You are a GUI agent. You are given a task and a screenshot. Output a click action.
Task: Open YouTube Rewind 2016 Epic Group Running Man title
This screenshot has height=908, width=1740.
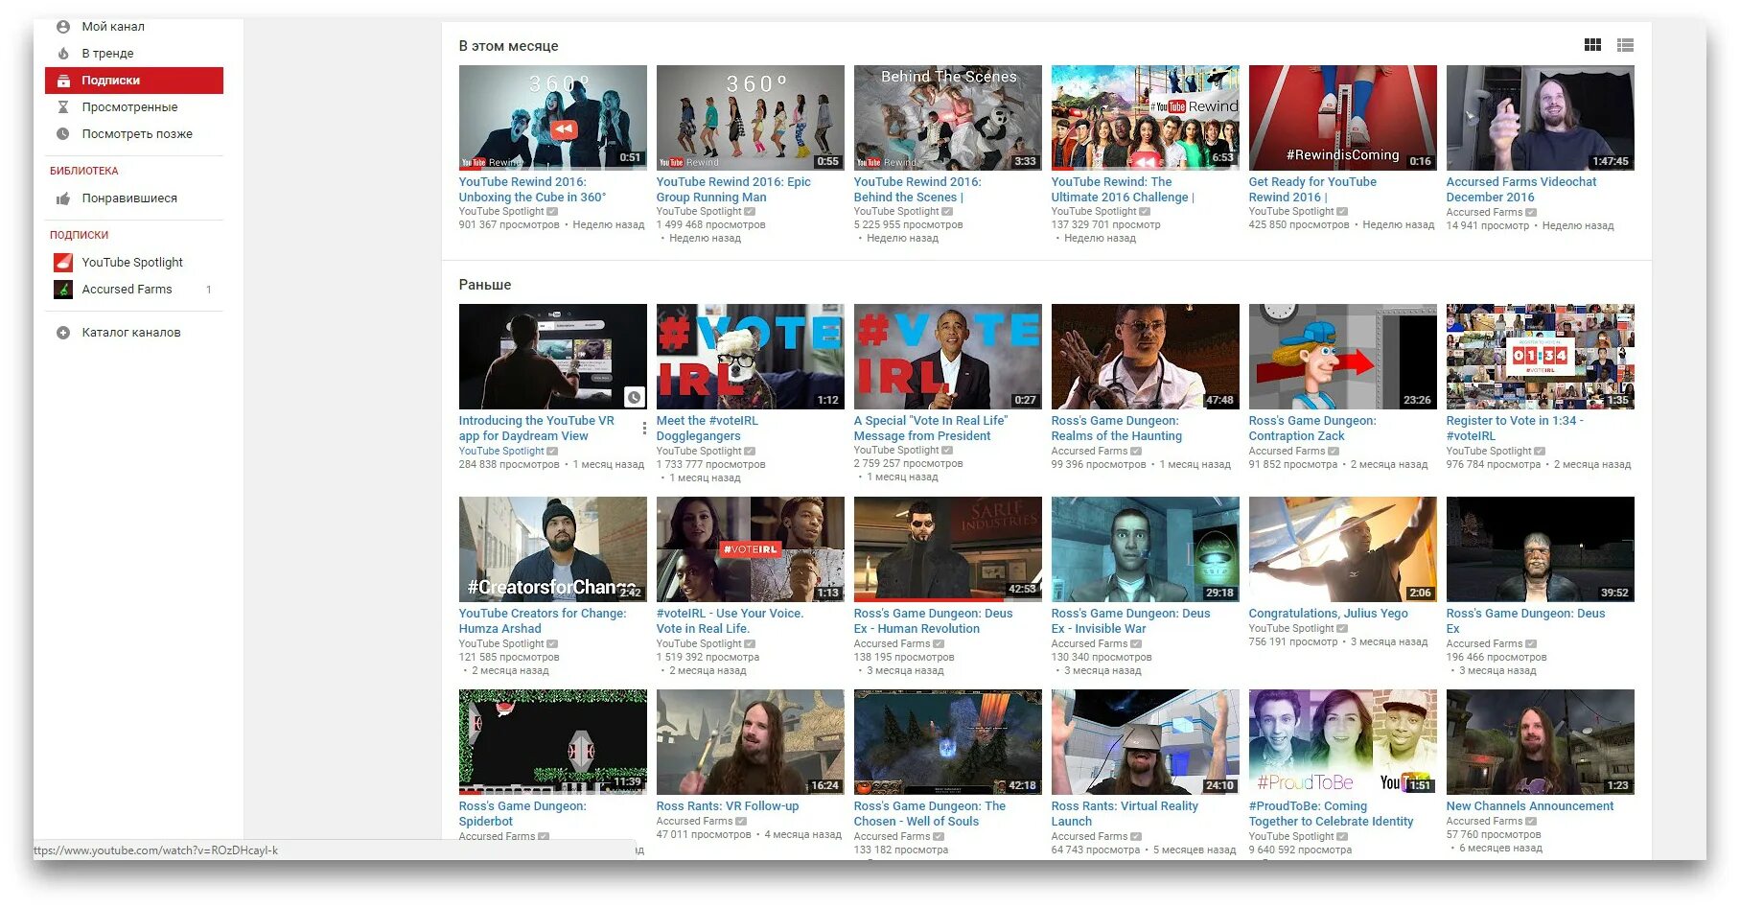[x=733, y=190]
